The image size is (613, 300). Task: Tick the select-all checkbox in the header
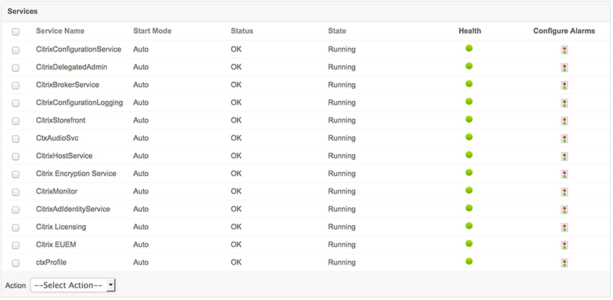(16, 32)
